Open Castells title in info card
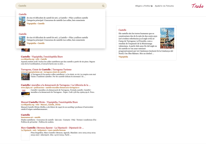Screen dimensions: 206x144 pyautogui.click(x=122, y=30)
